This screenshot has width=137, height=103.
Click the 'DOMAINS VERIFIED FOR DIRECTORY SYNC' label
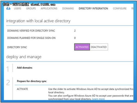click(x=31, y=31)
